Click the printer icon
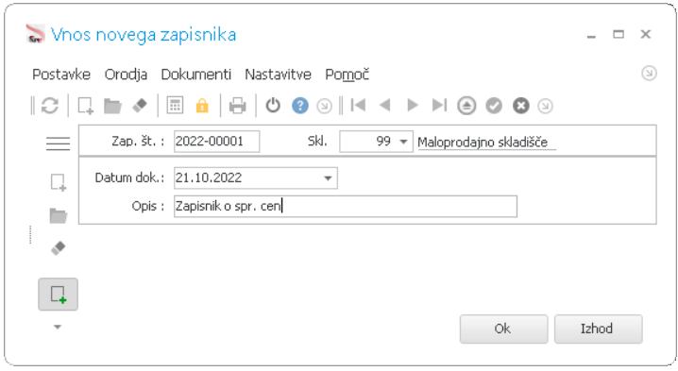 click(x=237, y=106)
